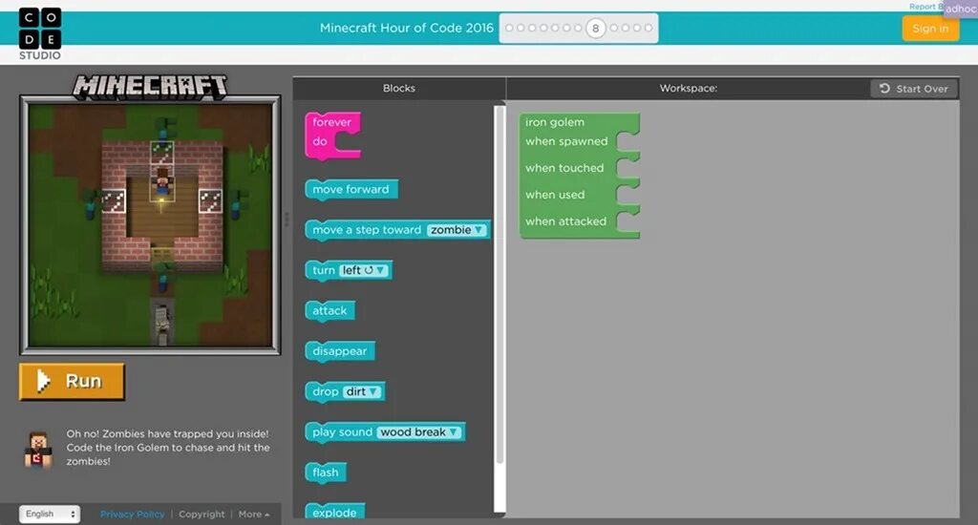This screenshot has width=978, height=525.
Task: Click the iron golem event block header
Action: click(x=555, y=122)
